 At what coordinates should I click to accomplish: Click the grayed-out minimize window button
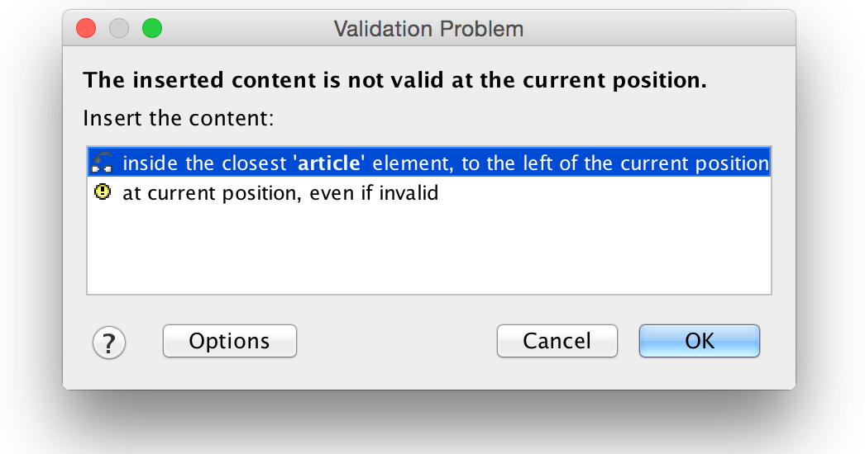[x=119, y=29]
